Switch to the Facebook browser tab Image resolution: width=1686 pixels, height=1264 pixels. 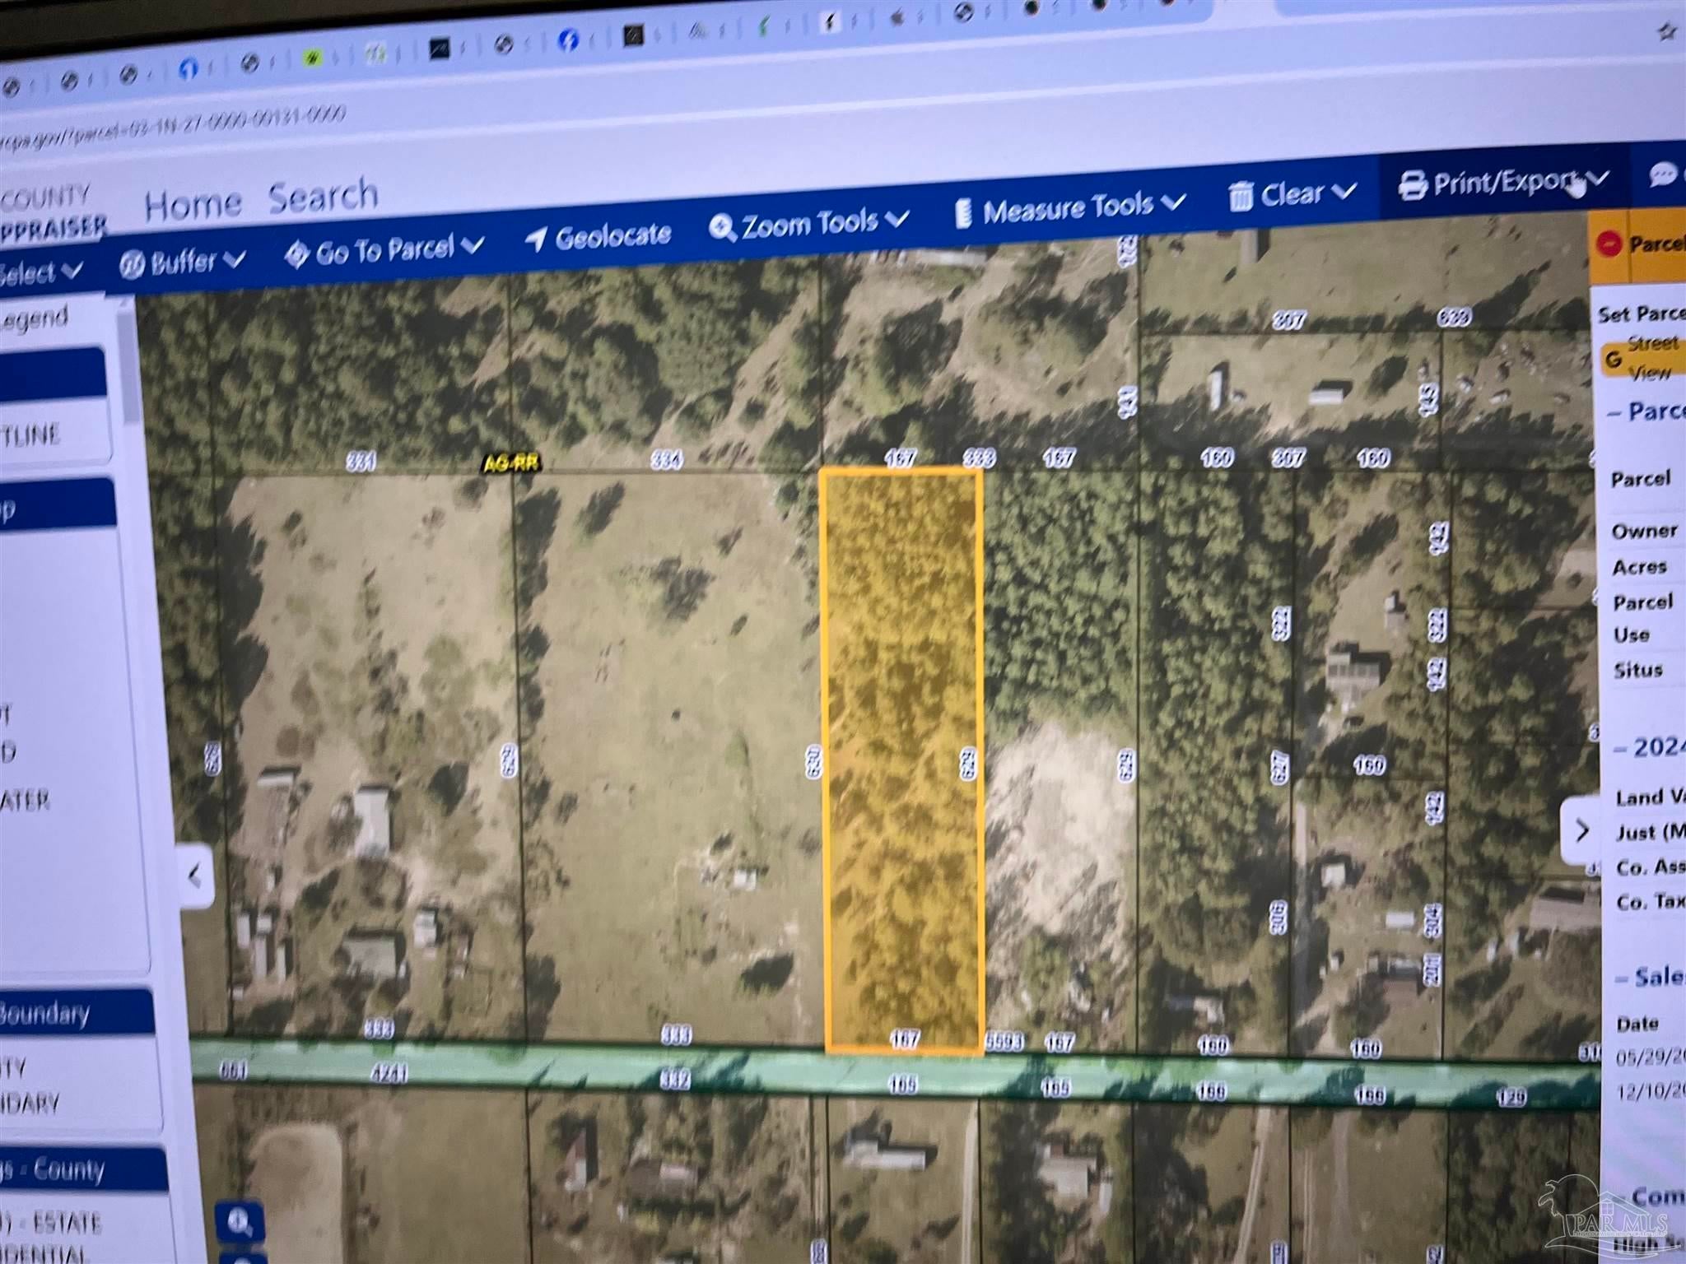tap(568, 39)
